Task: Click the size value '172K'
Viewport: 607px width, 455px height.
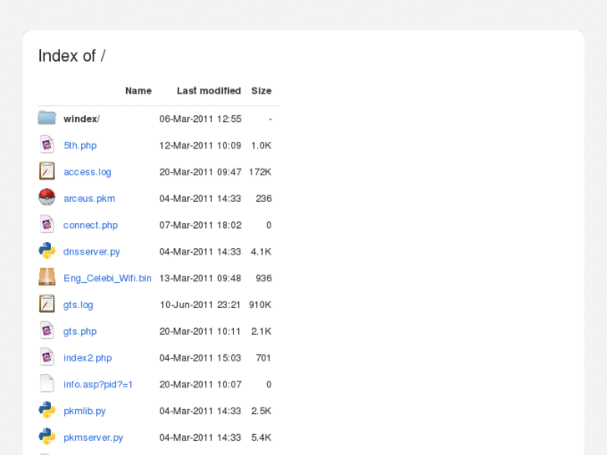Action: (261, 172)
